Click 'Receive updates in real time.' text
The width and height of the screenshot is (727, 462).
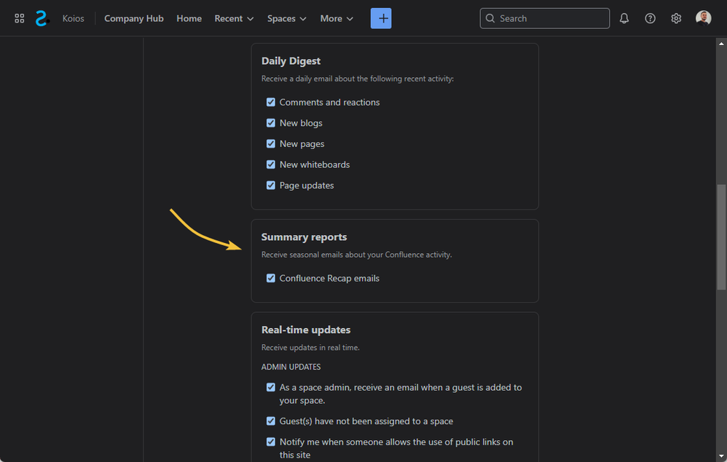tap(310, 348)
